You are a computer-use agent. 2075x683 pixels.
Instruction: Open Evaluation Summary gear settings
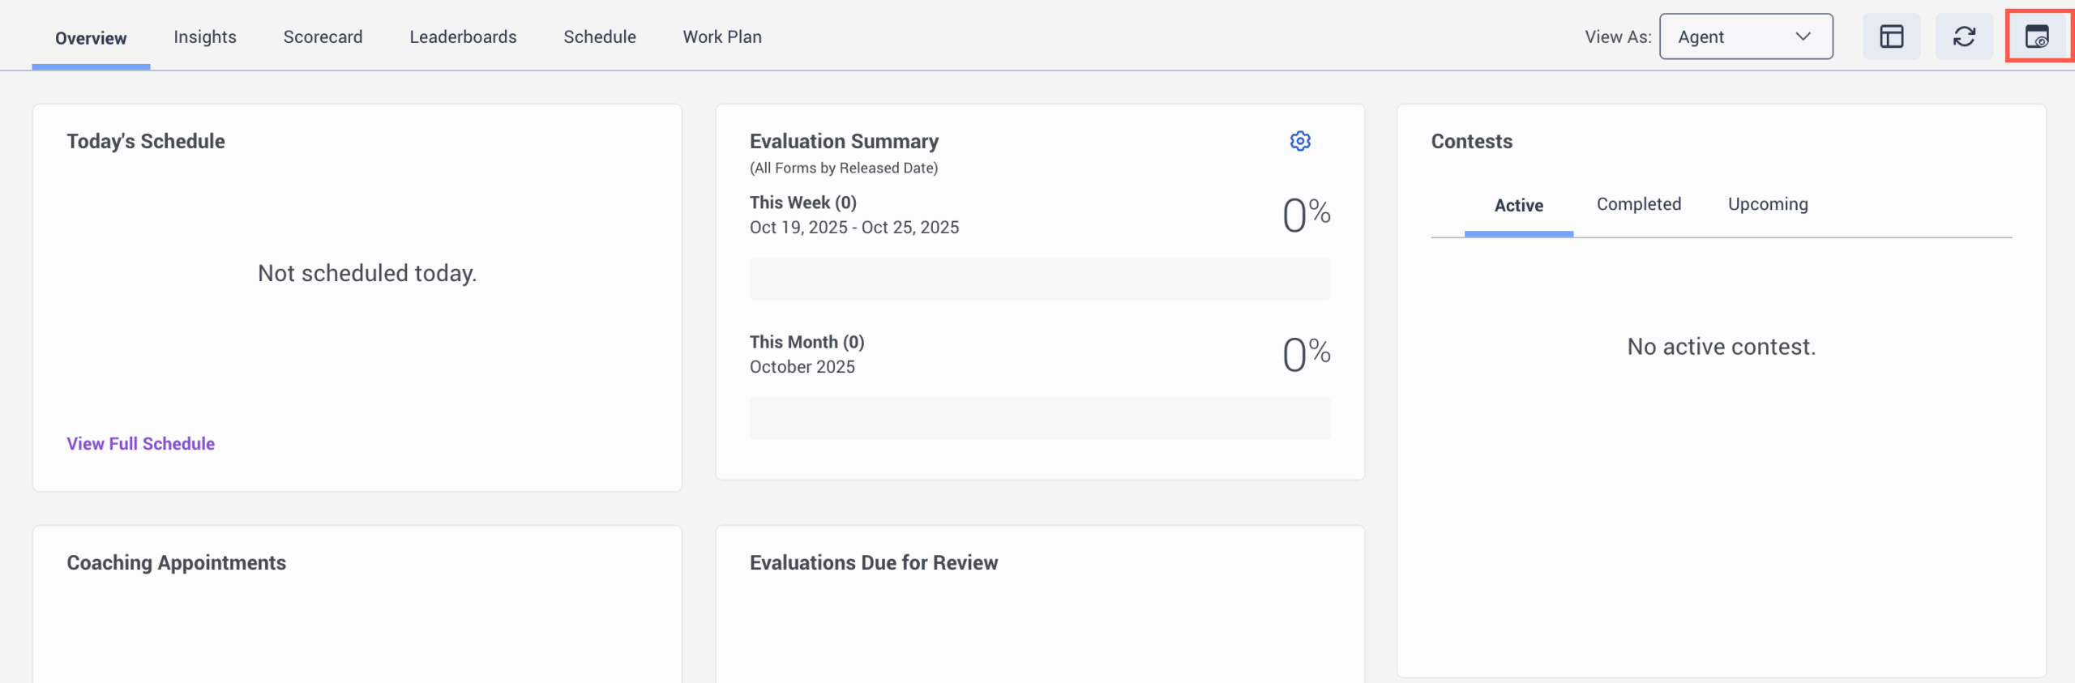pos(1299,141)
